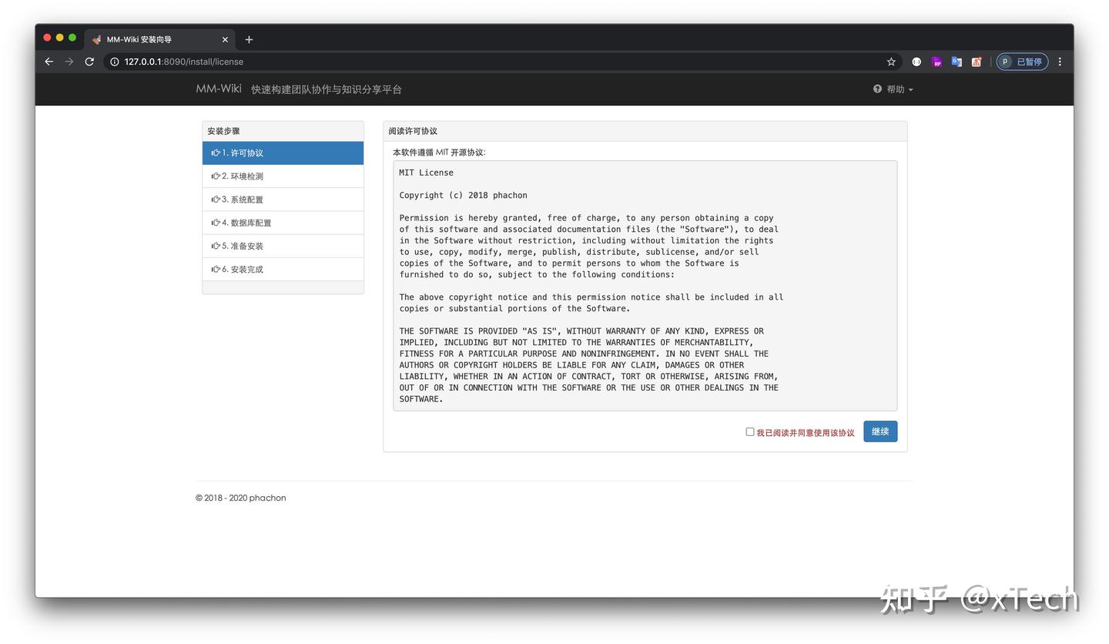Image resolution: width=1109 pixels, height=644 pixels.
Task: Click the 我已阅读并同意使用该协议 label text
Action: (805, 433)
